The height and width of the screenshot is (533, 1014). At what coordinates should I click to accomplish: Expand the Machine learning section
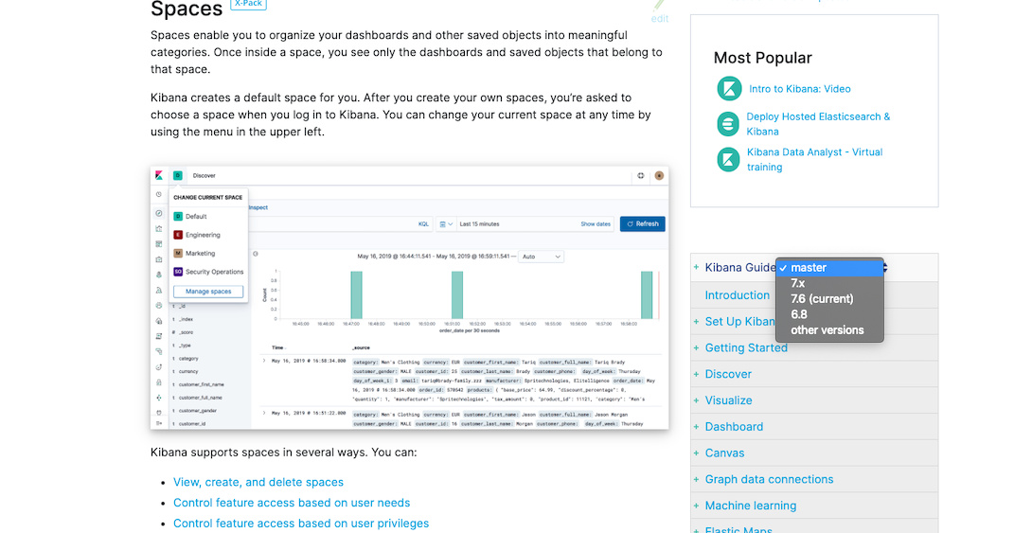(697, 506)
